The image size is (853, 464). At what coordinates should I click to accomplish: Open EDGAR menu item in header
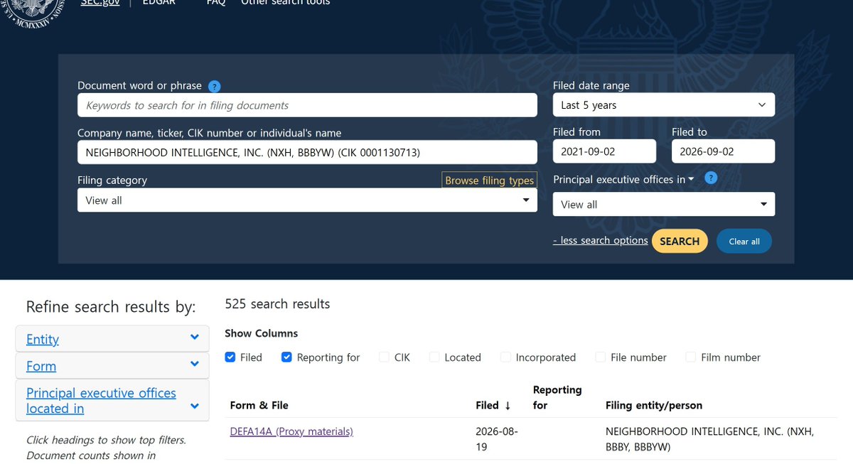click(159, 3)
